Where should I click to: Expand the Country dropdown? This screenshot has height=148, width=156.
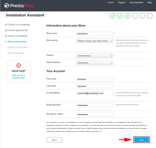click(x=95, y=56)
